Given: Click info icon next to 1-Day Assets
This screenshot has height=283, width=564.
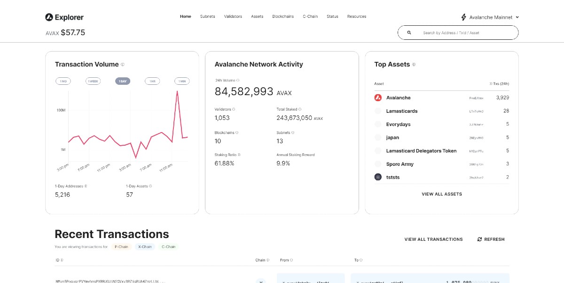Looking at the screenshot, I should (150, 186).
